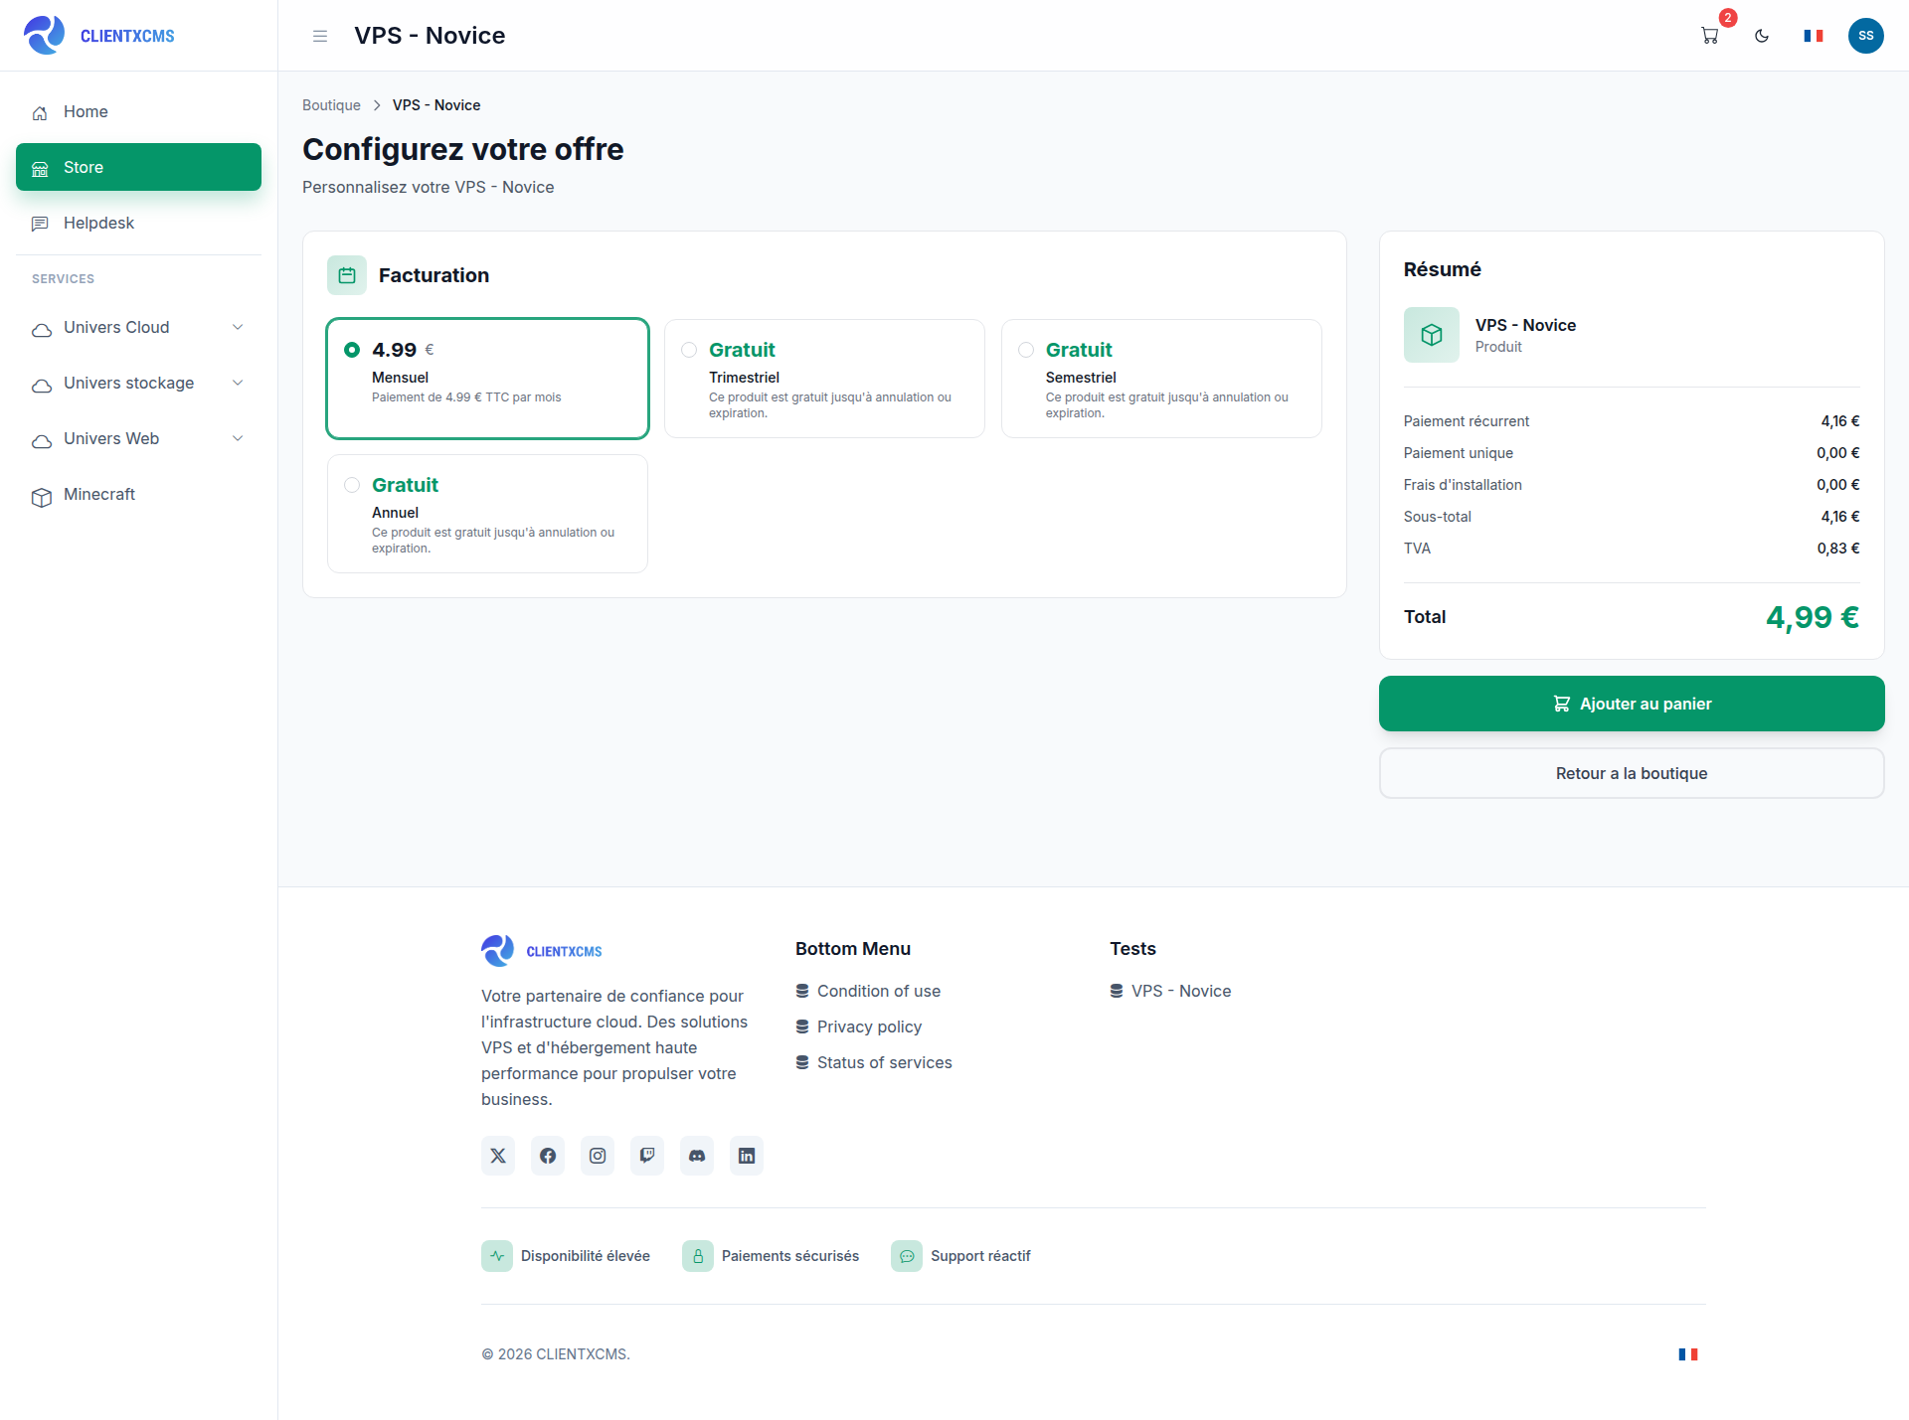Open Boutique breadcrumb link
This screenshot has width=1909, height=1420.
(x=331, y=105)
